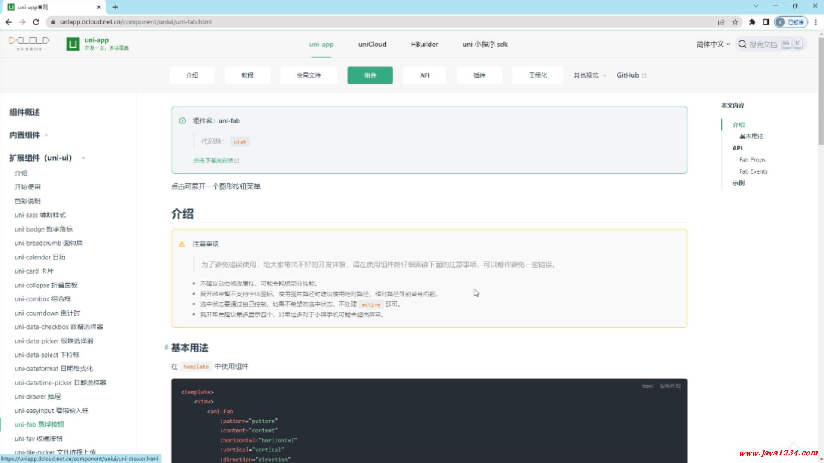Click the address bar URL field

click(378, 22)
